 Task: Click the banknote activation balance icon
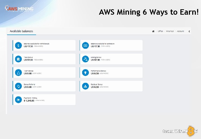pyautogui.click(x=85, y=46)
